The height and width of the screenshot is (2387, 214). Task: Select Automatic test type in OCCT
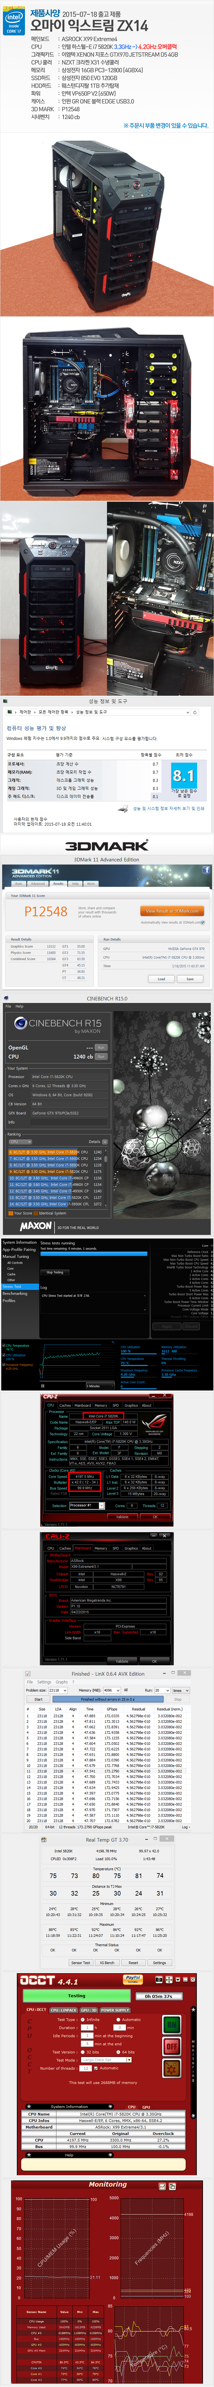click(x=129, y=2019)
